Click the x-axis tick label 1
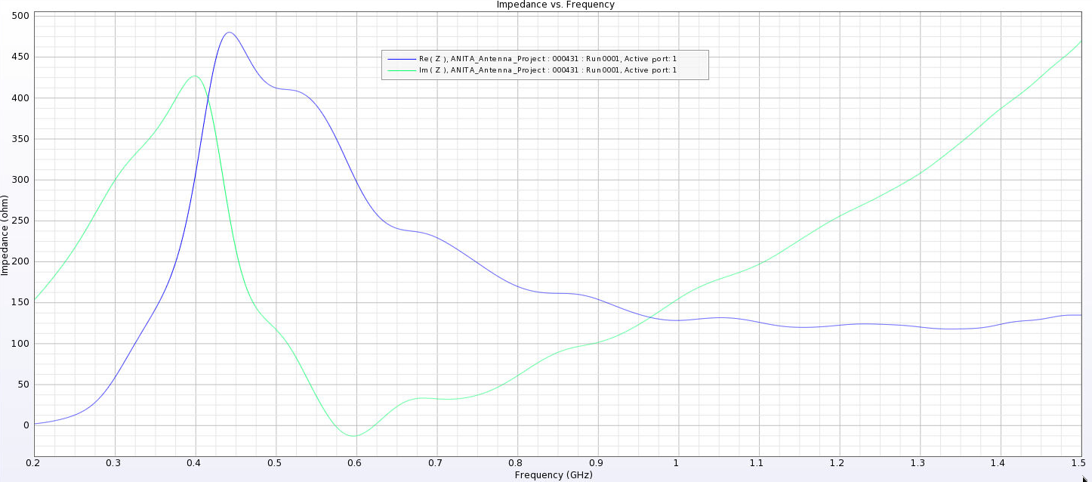Viewport: 1092px width, 482px height. coord(677,462)
